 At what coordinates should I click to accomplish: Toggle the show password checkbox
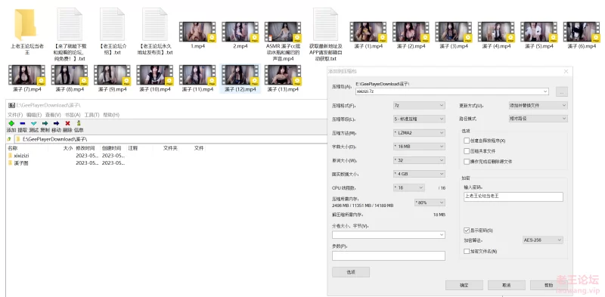coord(467,230)
